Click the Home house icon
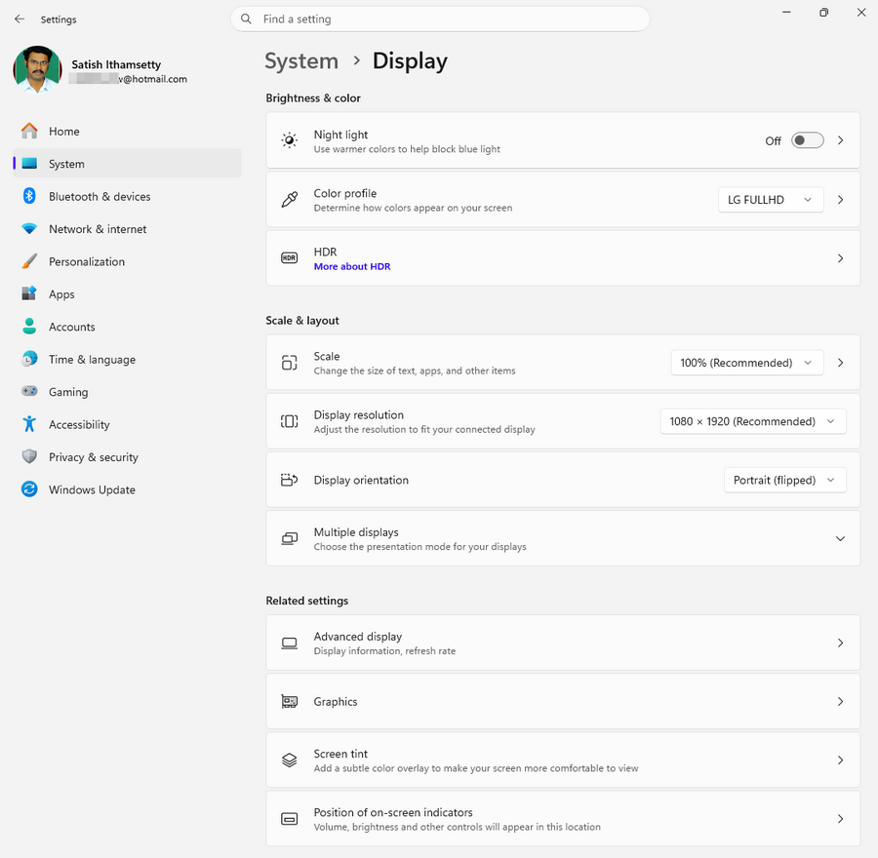The height and width of the screenshot is (858, 878). [x=29, y=131]
